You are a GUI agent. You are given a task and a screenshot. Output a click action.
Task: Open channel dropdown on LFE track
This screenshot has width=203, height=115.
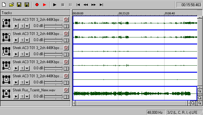tap(27, 82)
